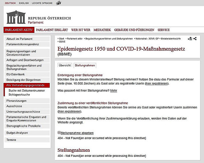Select Leichte Sprache at the top

(42, 3)
